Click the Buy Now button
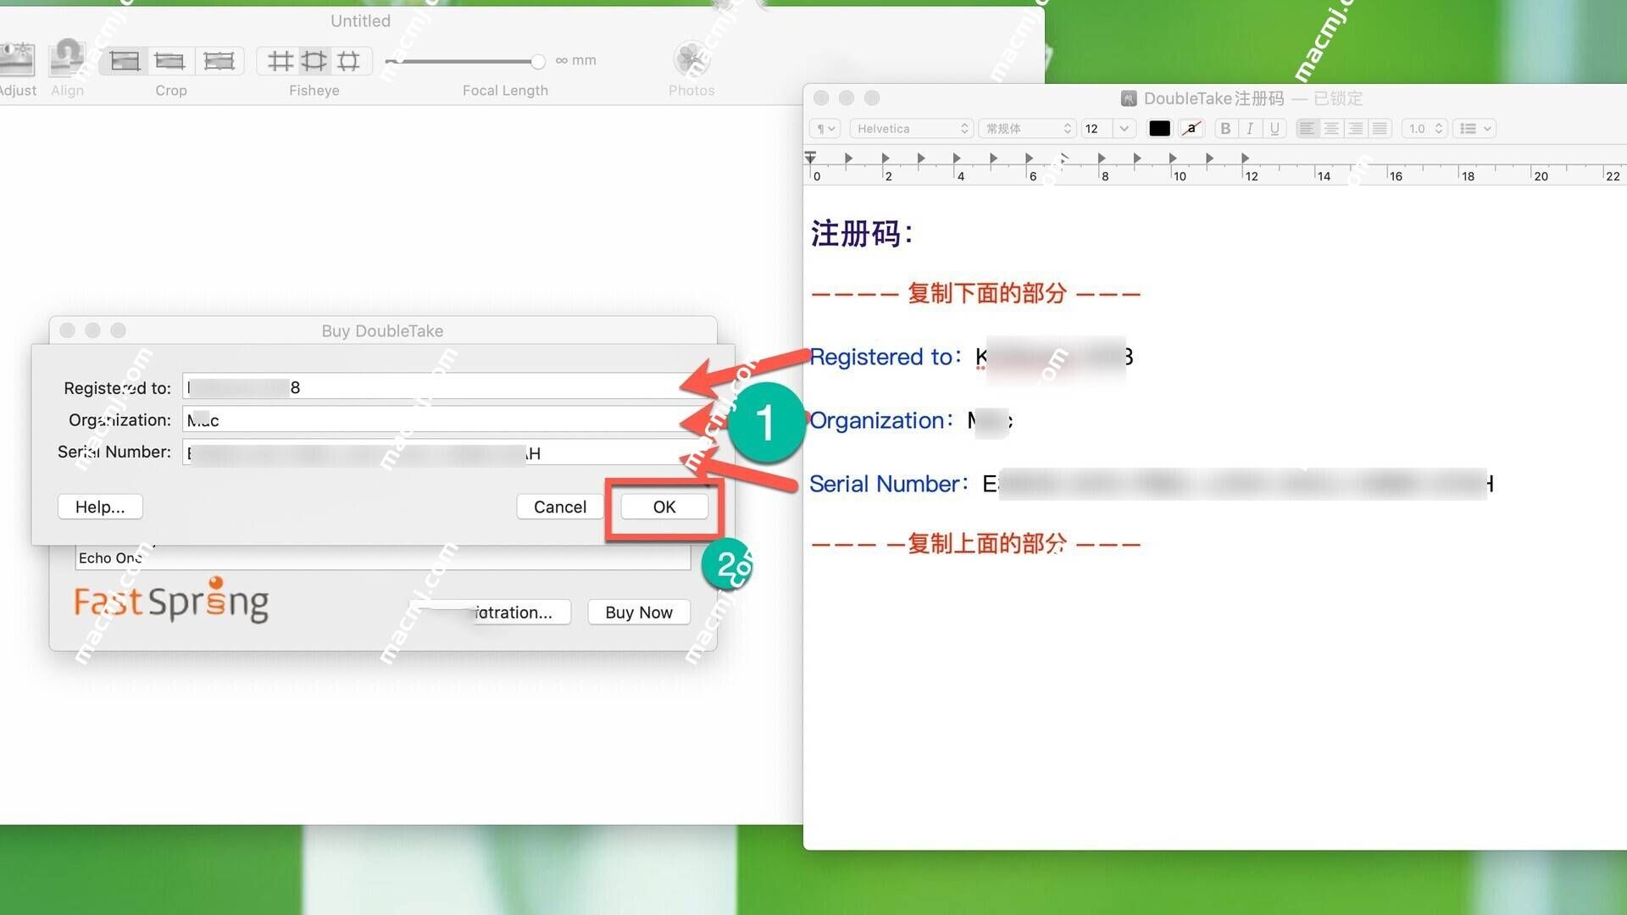1627x915 pixels. click(639, 612)
